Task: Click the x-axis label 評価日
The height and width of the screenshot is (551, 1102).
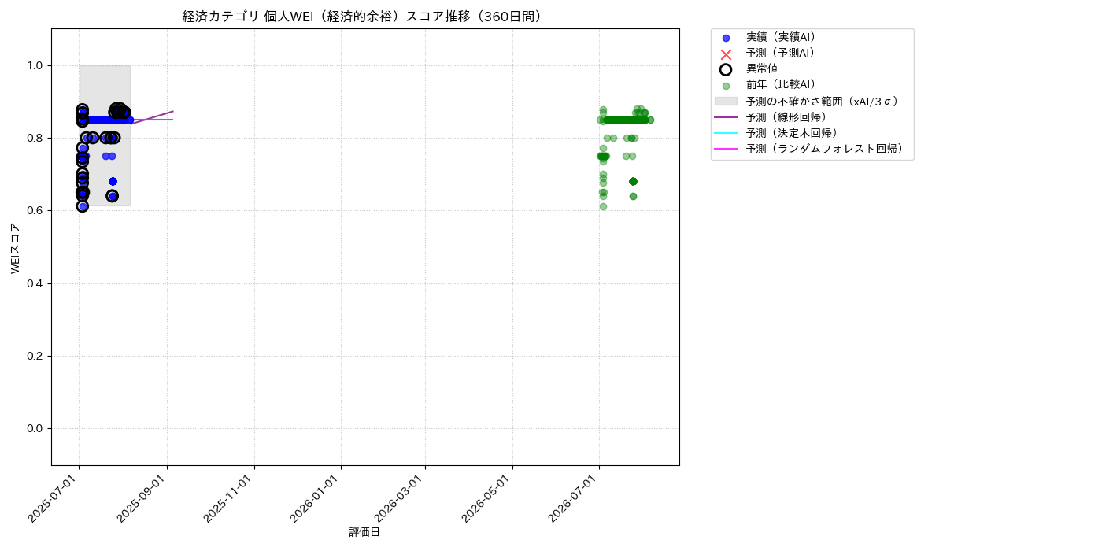Action: [364, 533]
